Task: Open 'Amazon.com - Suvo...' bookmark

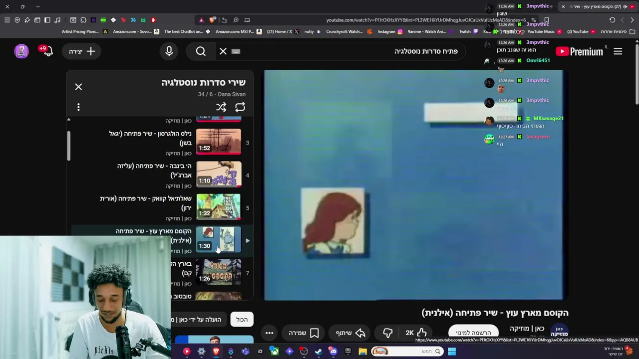Action: point(136,31)
